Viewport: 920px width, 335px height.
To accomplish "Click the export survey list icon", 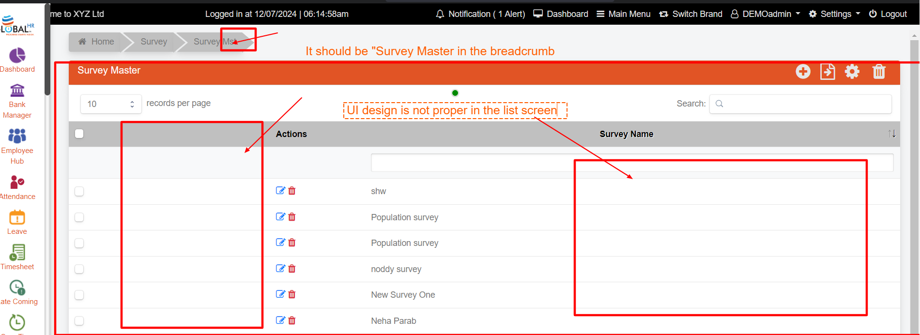I will (828, 72).
